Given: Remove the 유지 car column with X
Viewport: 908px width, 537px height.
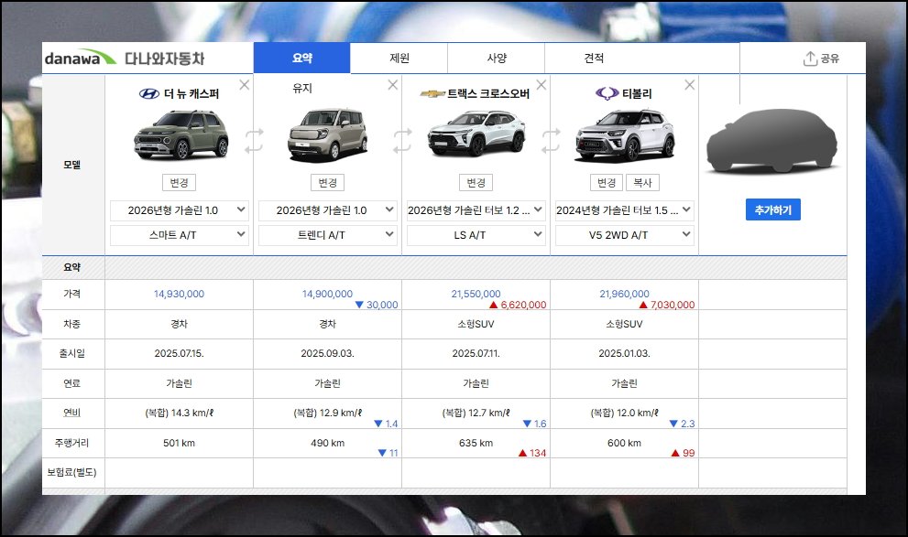Looking at the screenshot, I should click(x=393, y=85).
